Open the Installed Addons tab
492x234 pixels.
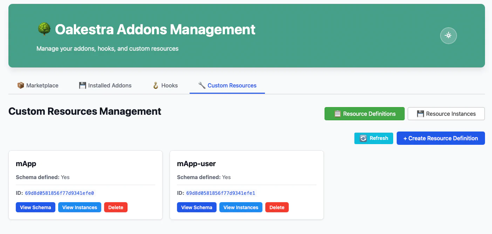pyautogui.click(x=105, y=85)
